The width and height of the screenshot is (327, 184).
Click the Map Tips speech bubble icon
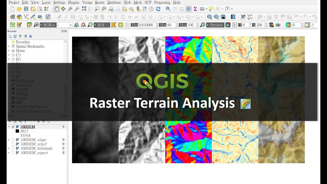[211, 9]
